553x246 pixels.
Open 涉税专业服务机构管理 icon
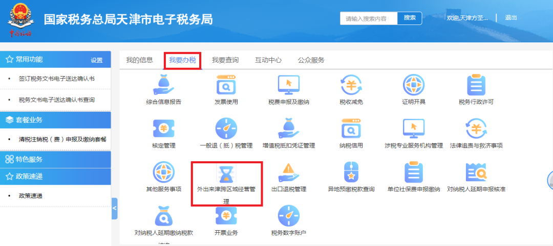414,128
